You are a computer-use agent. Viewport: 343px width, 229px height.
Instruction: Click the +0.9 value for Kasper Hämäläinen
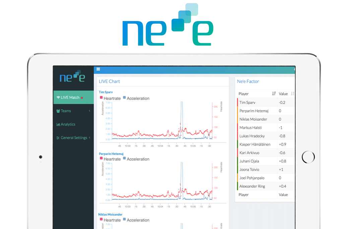(x=282, y=144)
